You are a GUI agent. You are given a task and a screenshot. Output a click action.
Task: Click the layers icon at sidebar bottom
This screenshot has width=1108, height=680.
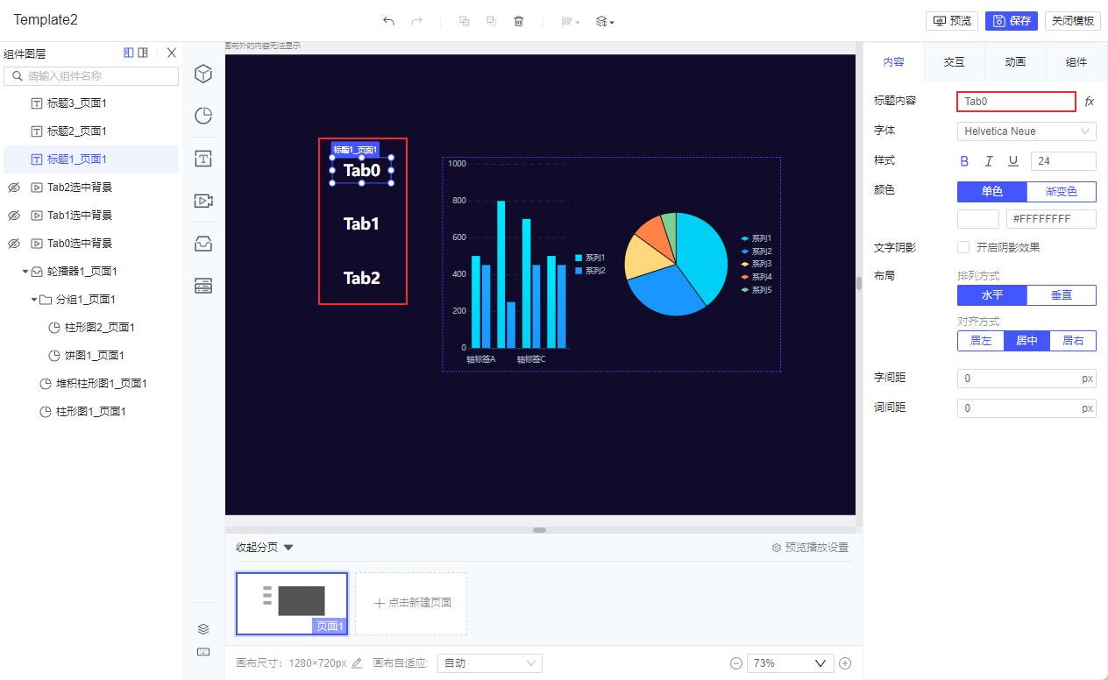203,629
